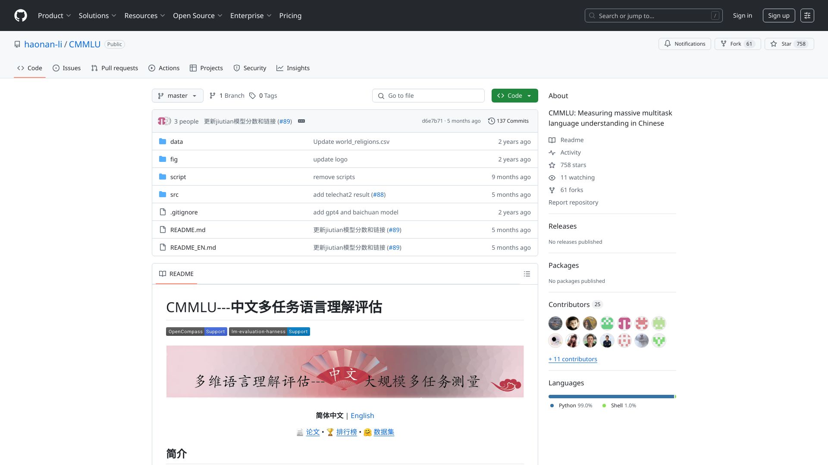The image size is (828, 465).
Task: Expand the Product menu
Action: pos(54,15)
